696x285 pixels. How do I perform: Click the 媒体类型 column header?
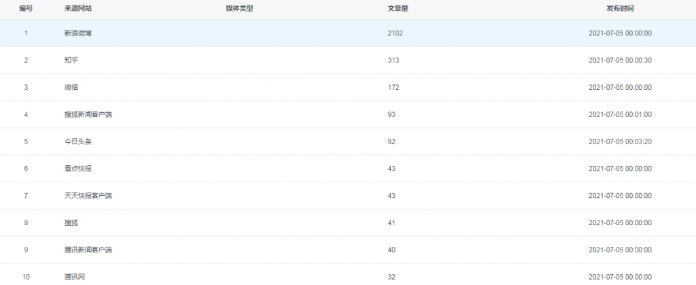pyautogui.click(x=239, y=7)
